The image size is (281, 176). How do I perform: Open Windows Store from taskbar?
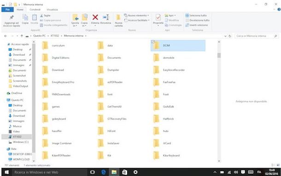pyautogui.click(x=125, y=172)
